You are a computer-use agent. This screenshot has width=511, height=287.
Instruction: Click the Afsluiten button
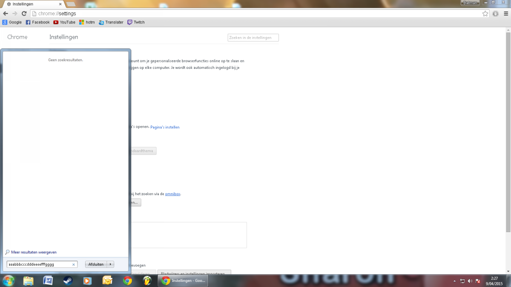point(96,264)
